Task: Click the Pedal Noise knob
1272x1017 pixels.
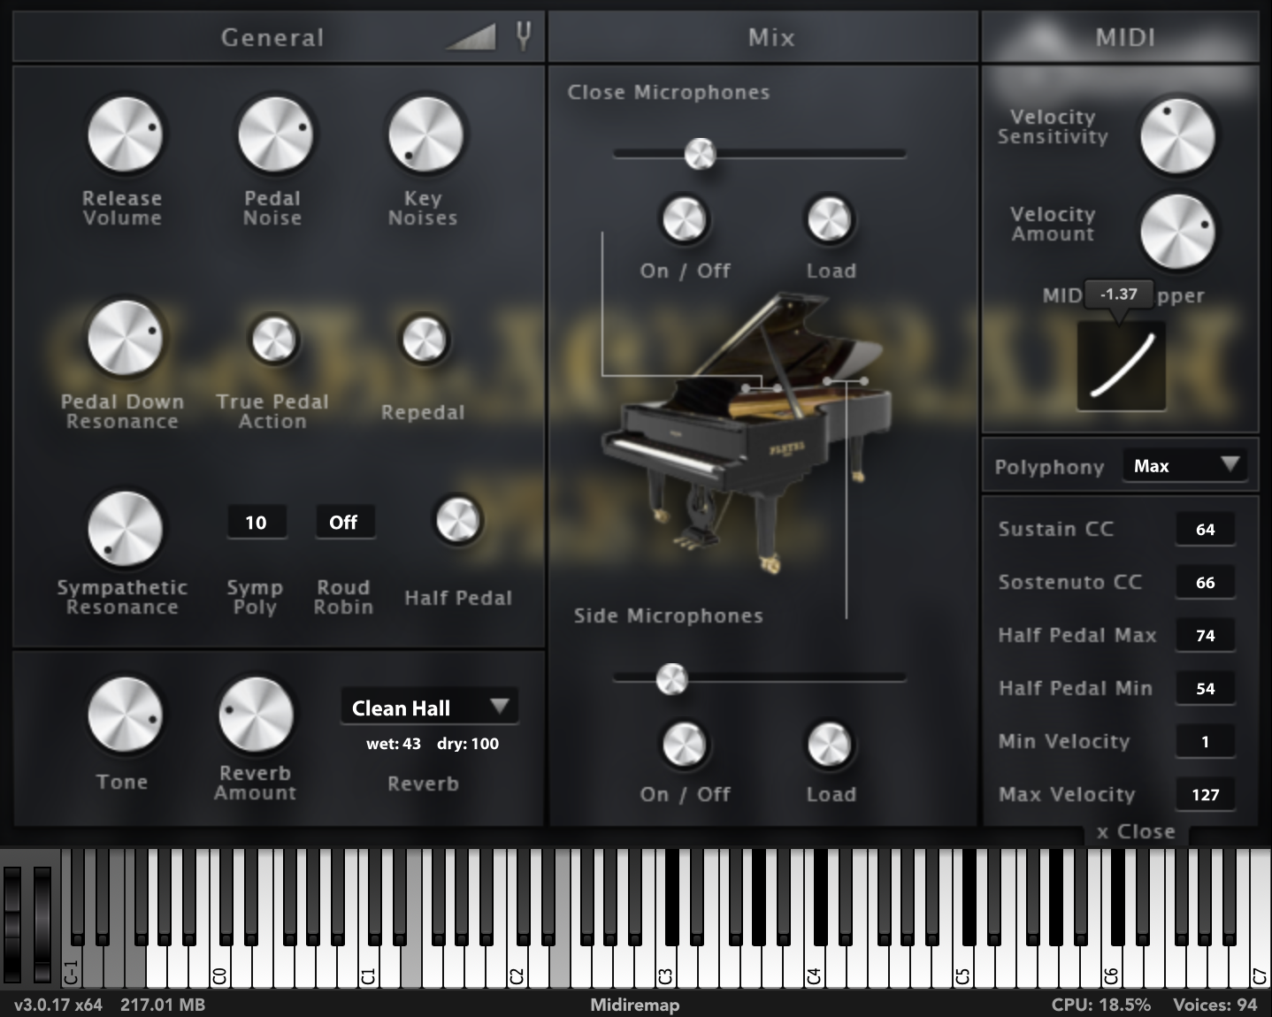Action: point(275,134)
